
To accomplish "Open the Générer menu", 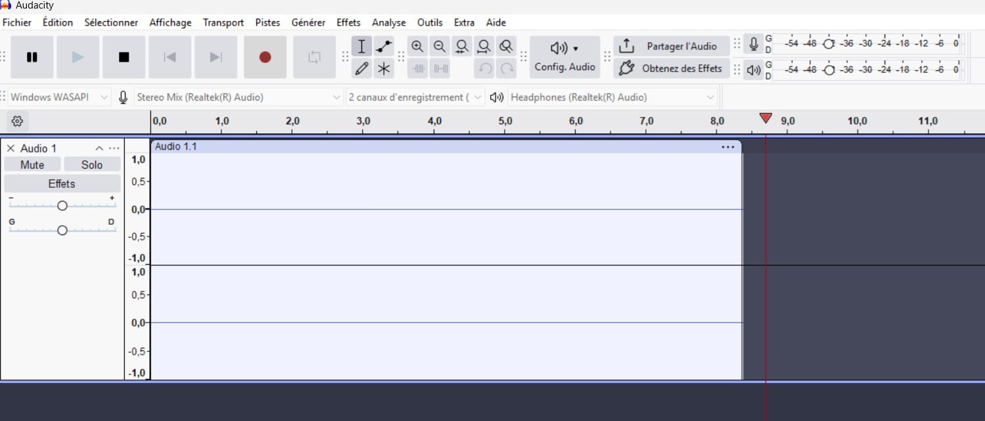I will 308,22.
